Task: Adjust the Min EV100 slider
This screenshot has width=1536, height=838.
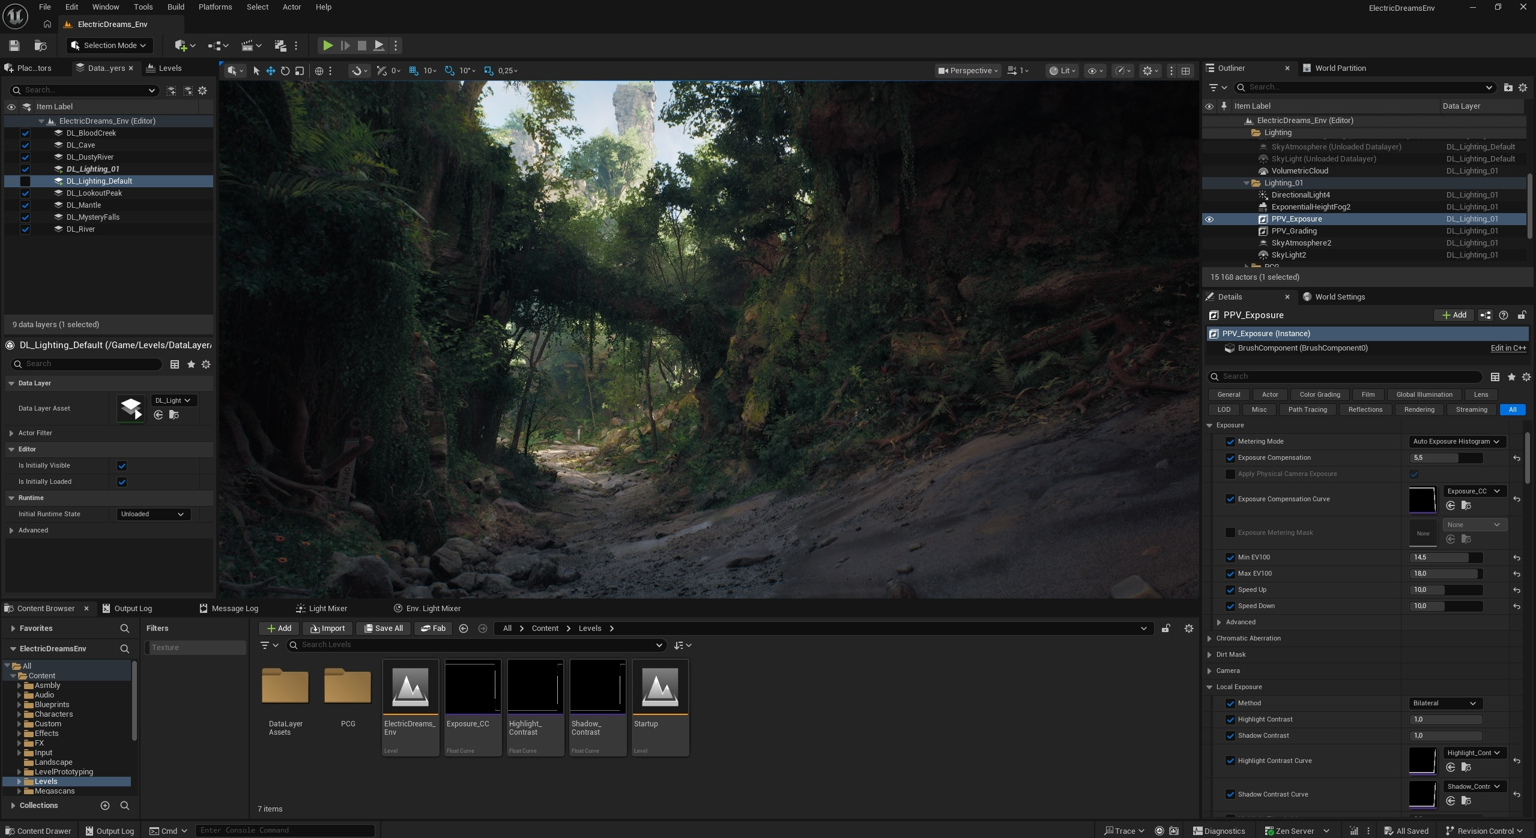Action: (1445, 558)
